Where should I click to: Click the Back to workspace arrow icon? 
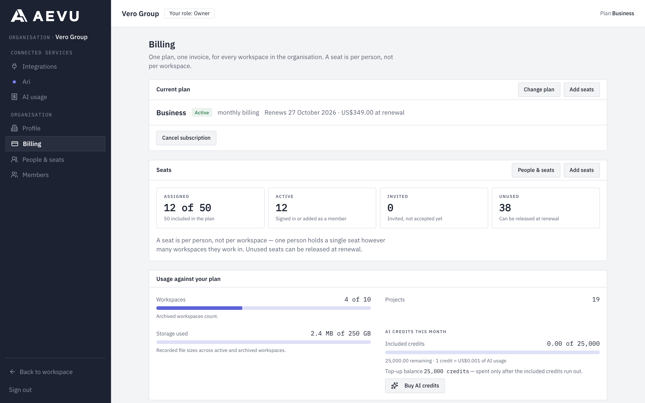[13, 372]
